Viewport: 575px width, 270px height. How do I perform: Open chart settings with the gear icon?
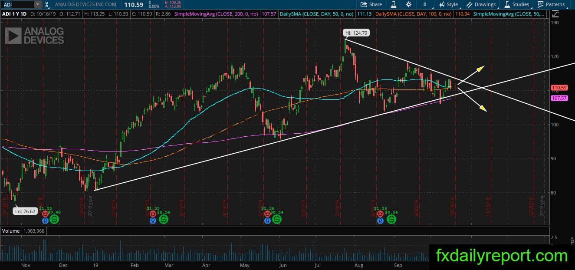pyautogui.click(x=409, y=4)
